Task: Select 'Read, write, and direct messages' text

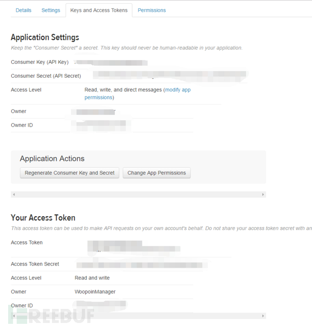Action: click(x=123, y=90)
